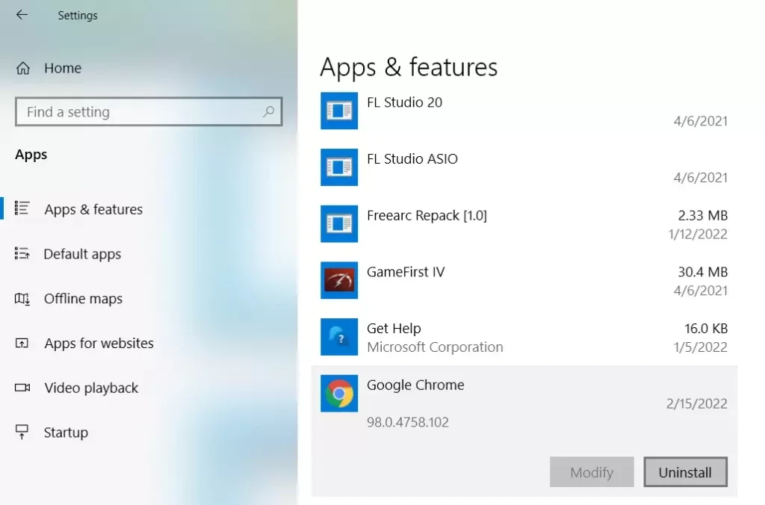Open the Home settings page
765x505 pixels.
pos(63,68)
